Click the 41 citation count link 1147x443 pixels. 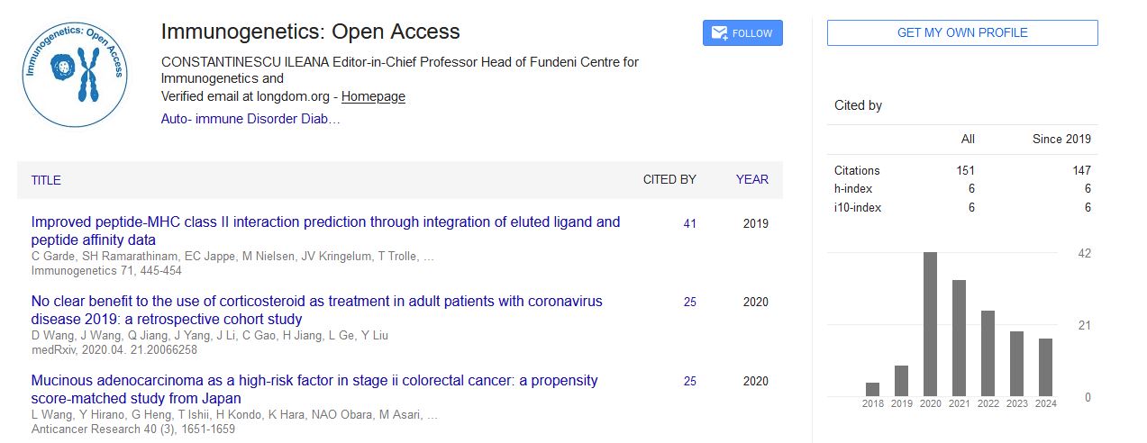tap(689, 223)
